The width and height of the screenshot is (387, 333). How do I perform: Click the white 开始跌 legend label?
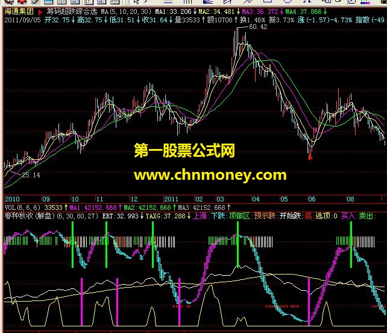point(290,216)
